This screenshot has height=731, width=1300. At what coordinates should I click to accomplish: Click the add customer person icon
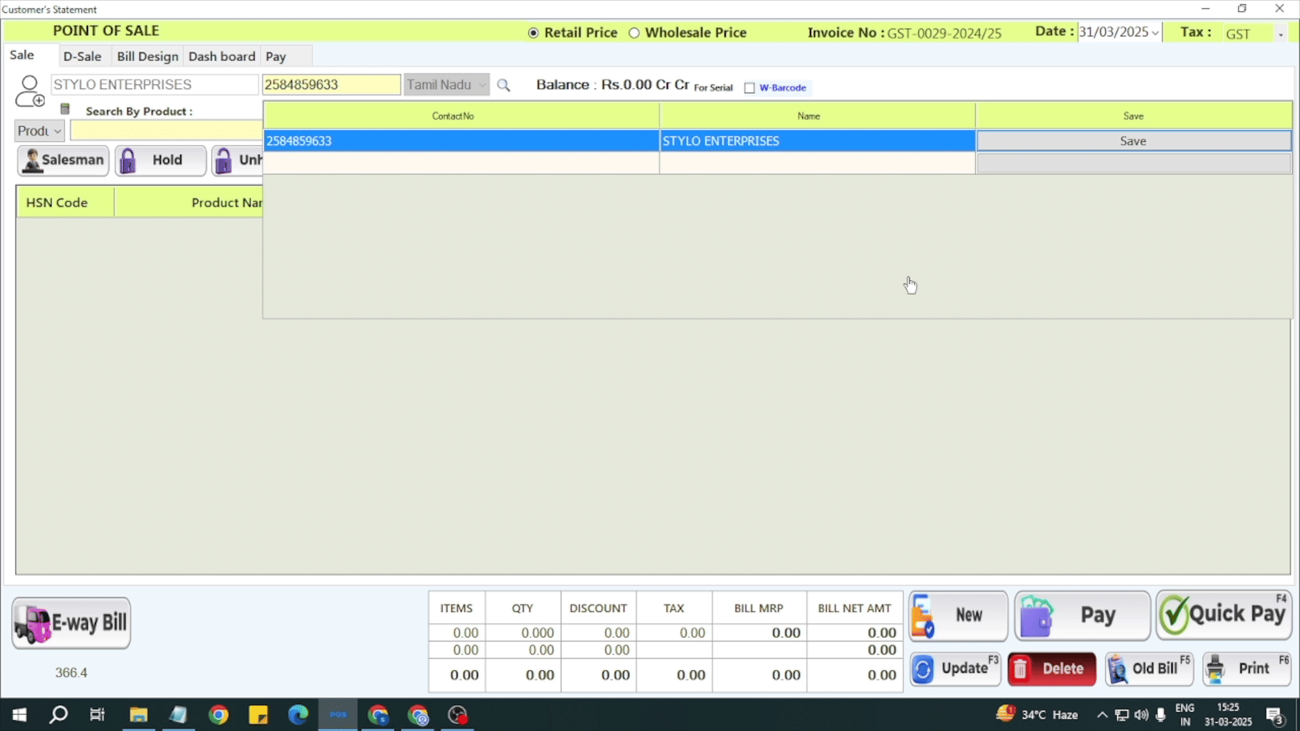point(29,91)
